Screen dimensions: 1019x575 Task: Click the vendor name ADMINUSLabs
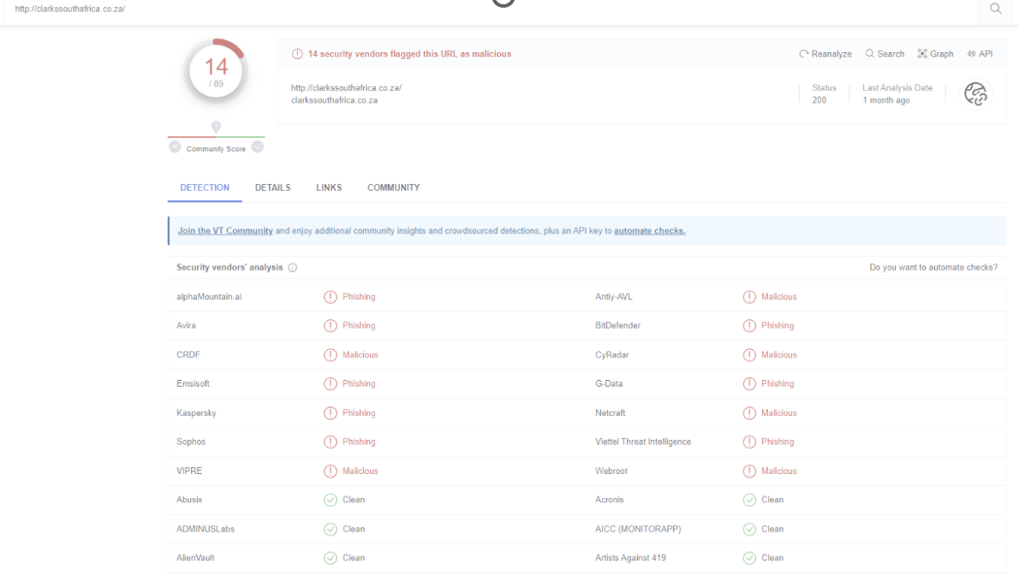point(206,529)
